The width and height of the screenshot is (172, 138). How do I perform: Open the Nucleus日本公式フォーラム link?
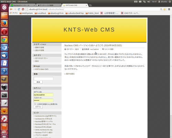pos(45,124)
